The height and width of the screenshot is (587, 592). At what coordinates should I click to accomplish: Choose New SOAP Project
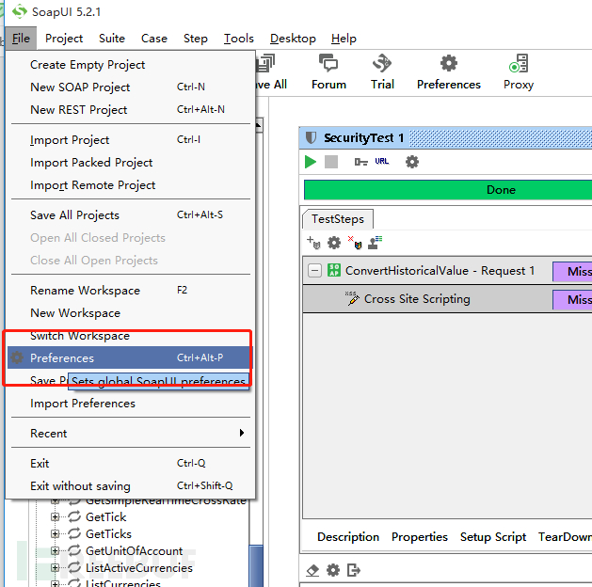click(x=130, y=87)
